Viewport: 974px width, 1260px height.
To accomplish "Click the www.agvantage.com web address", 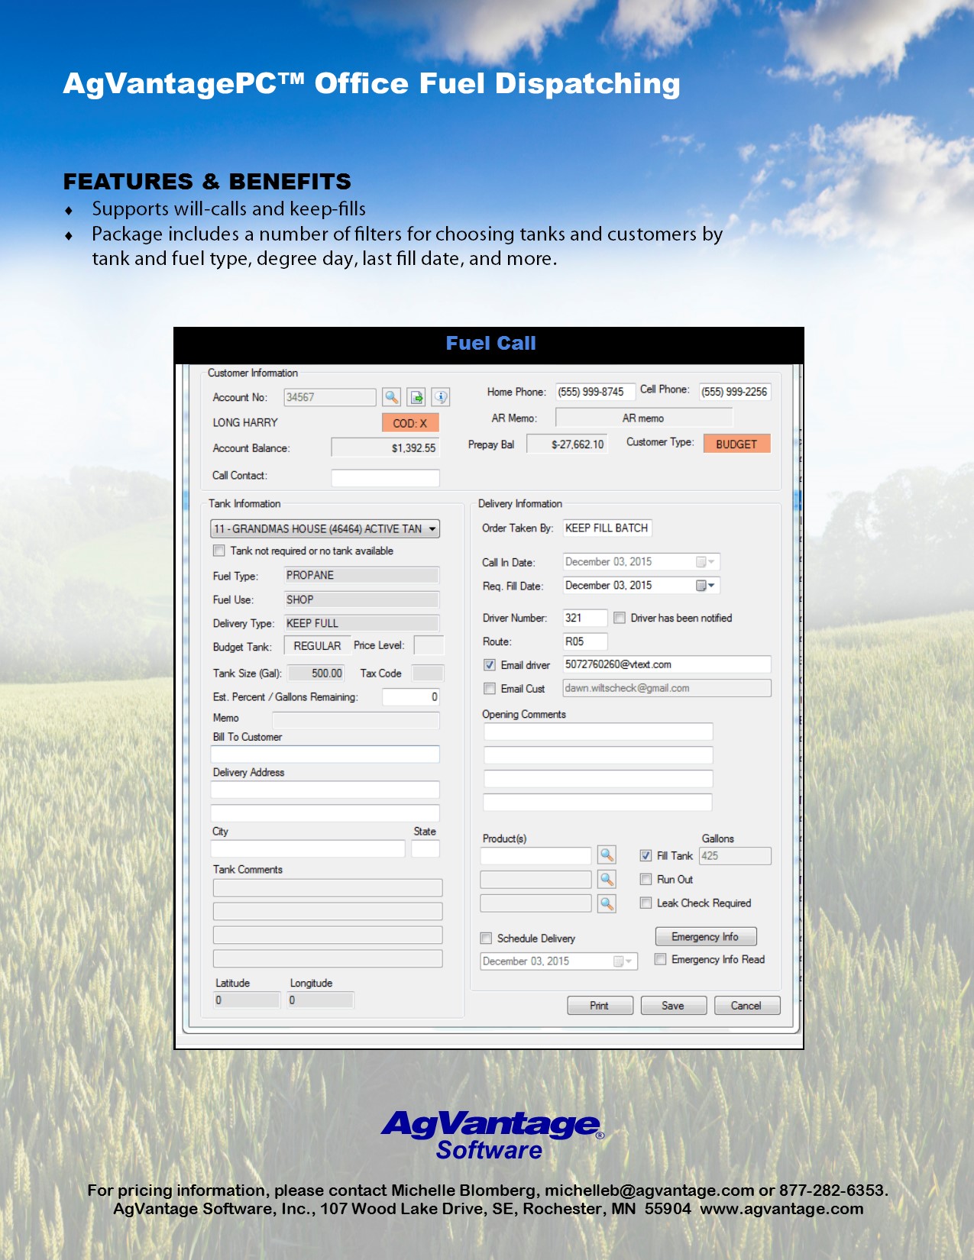I will coord(781,1209).
